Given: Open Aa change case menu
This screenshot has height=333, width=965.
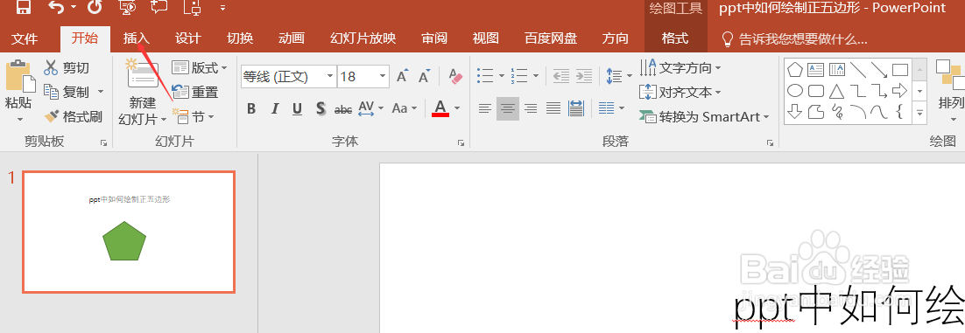Looking at the screenshot, I should pos(405,108).
